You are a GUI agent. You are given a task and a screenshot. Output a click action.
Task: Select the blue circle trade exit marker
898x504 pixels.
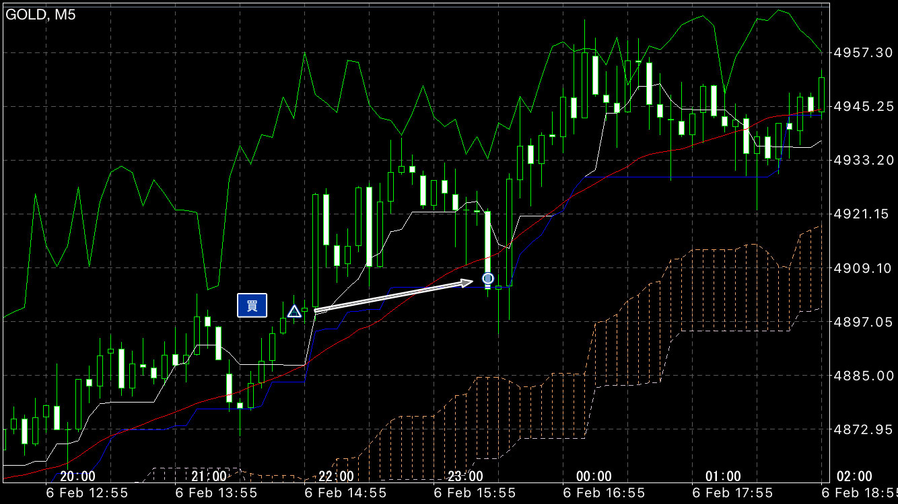click(488, 278)
